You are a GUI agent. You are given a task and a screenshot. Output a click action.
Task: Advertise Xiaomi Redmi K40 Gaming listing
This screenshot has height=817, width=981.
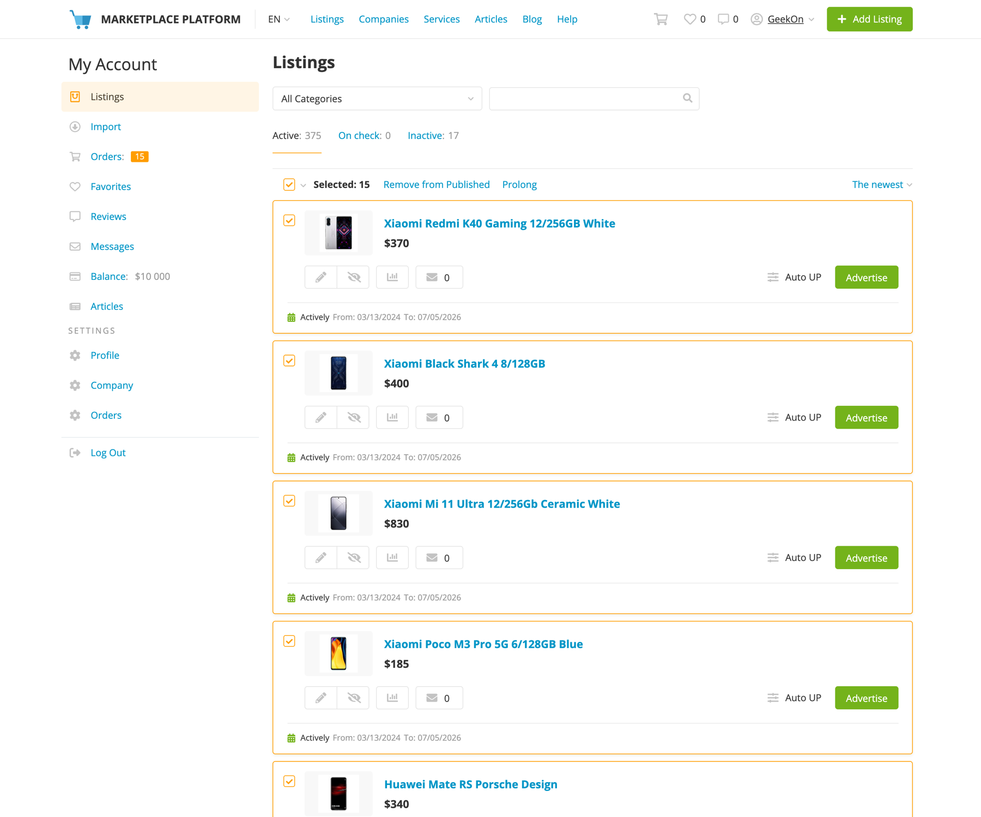click(x=867, y=277)
